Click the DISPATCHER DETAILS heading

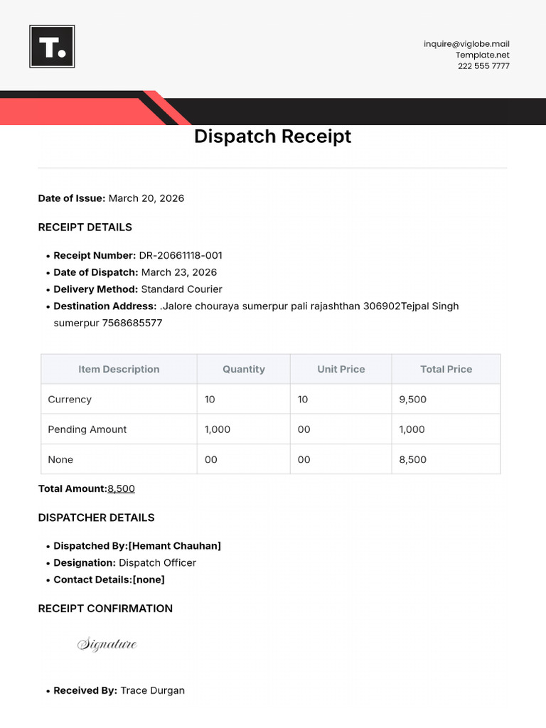click(96, 518)
